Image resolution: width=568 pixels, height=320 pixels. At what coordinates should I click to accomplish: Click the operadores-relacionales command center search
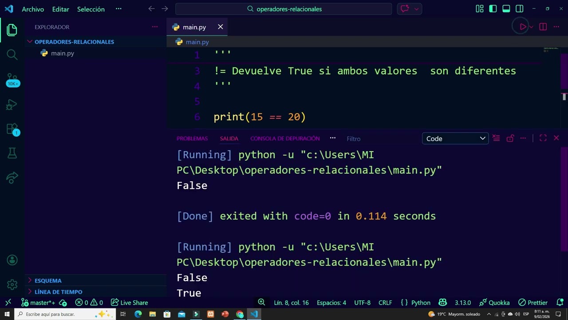coord(284,9)
